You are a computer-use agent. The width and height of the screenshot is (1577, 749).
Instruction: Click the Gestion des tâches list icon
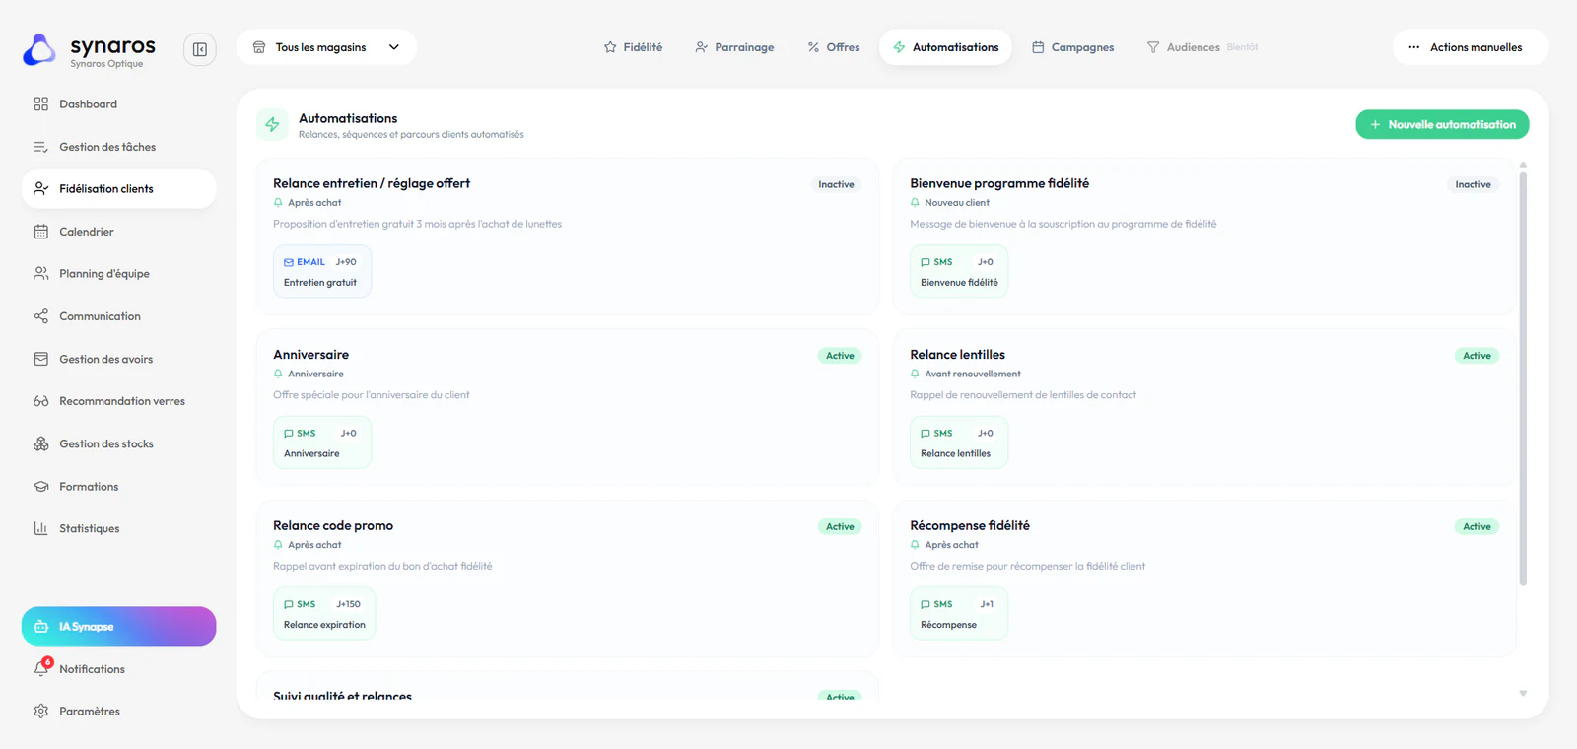click(41, 147)
